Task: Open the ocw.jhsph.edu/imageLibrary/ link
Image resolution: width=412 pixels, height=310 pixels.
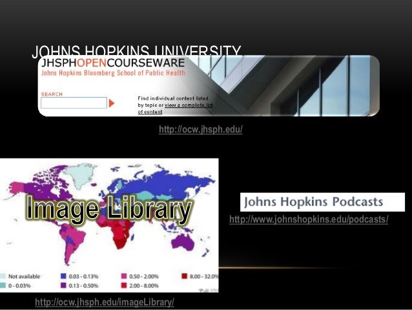Action: point(105,302)
